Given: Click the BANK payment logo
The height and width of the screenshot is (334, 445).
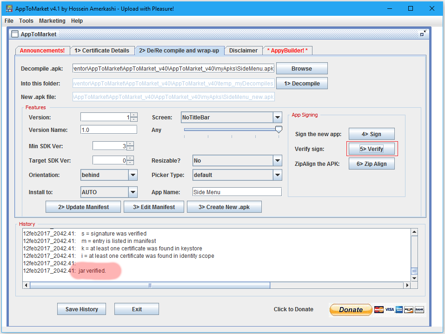Looking at the screenshot, I should pyautogui.click(x=419, y=309).
